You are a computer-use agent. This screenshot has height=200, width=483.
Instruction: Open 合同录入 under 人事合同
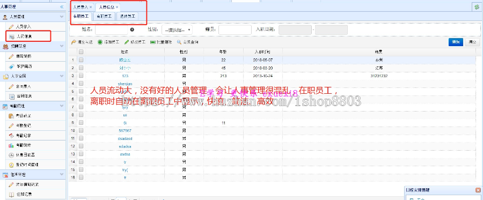pos(24,86)
